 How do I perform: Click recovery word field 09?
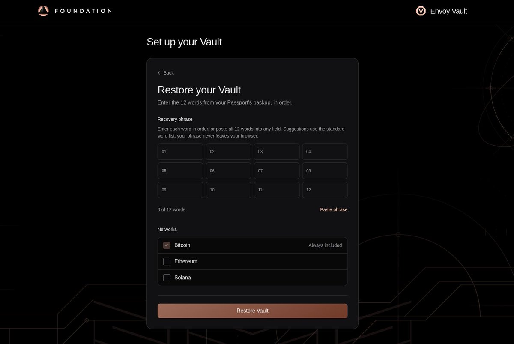(x=180, y=190)
